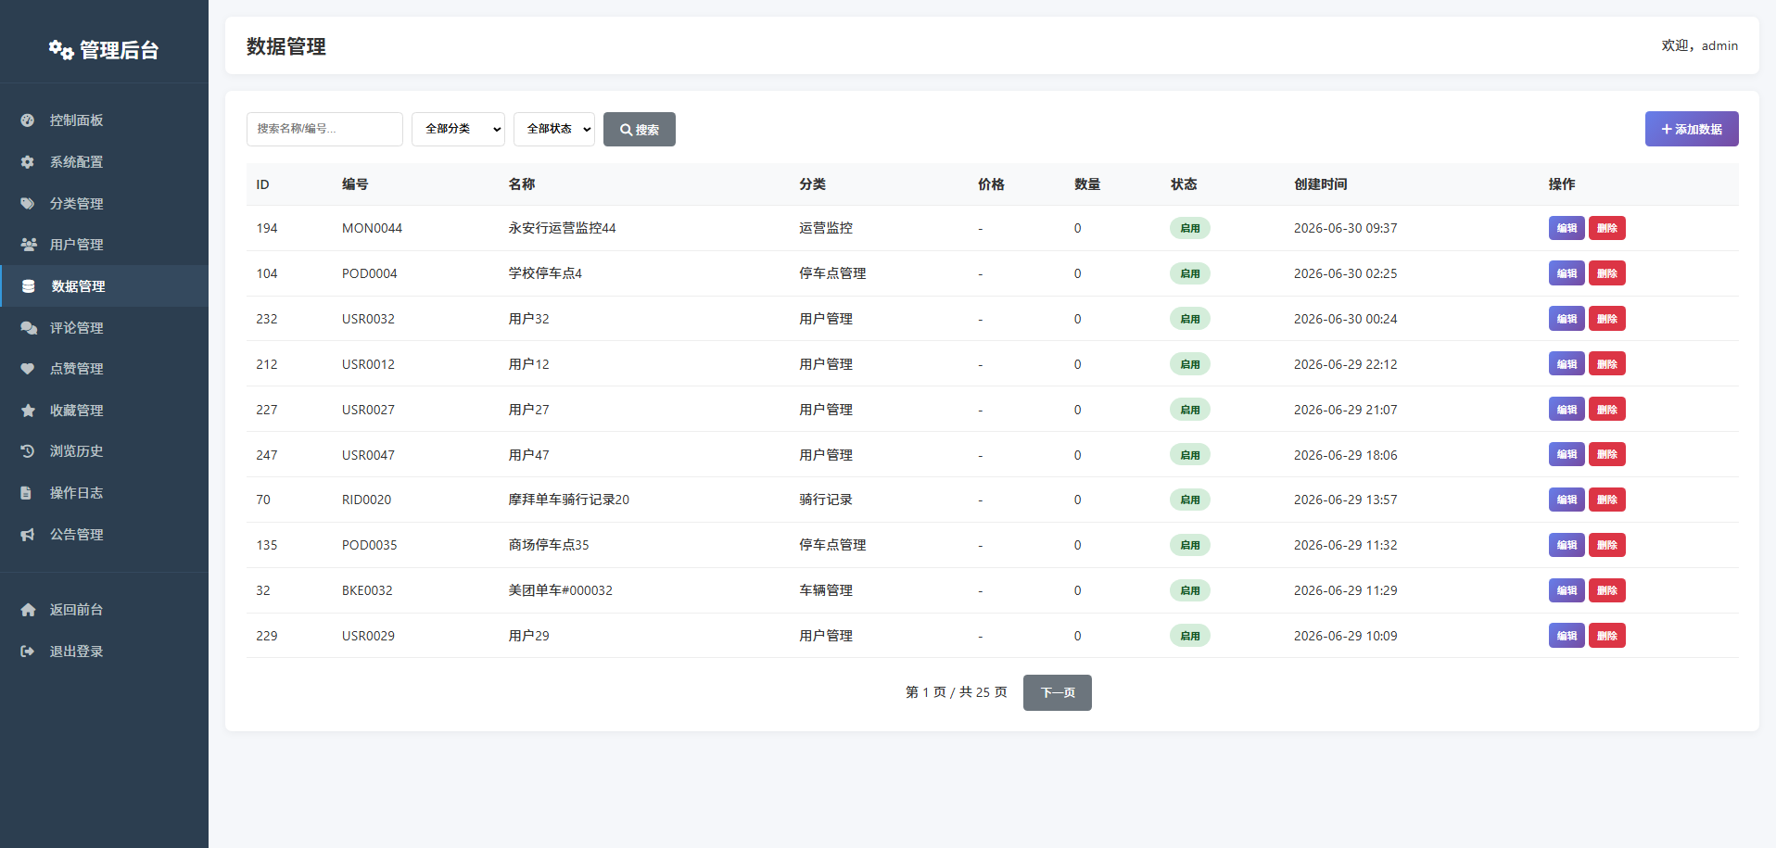Click timestamp 2026-06-30 09:37

pos(1346,228)
